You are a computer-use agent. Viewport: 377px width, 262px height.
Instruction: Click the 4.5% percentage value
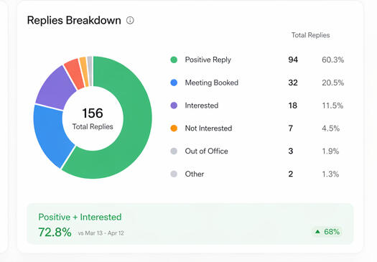pos(330,128)
